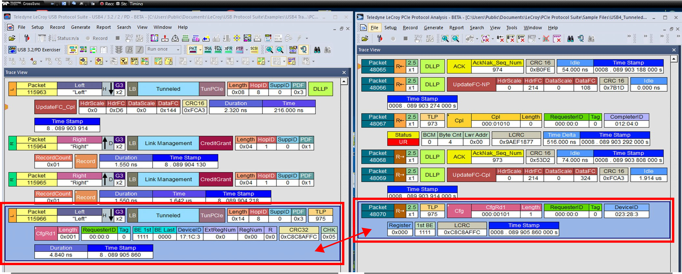The height and width of the screenshot is (274, 682).
Task: Open the Search menu in PCIe Protocol Analysis
Action: 477,28
